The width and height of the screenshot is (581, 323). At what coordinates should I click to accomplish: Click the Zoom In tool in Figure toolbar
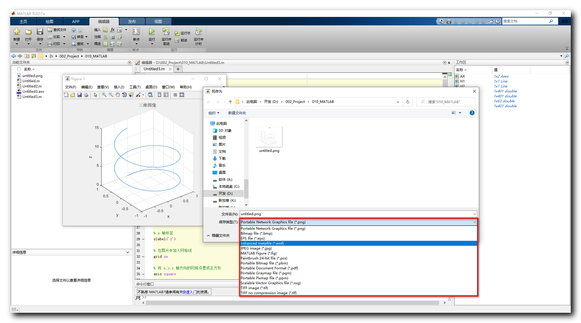[x=104, y=95]
